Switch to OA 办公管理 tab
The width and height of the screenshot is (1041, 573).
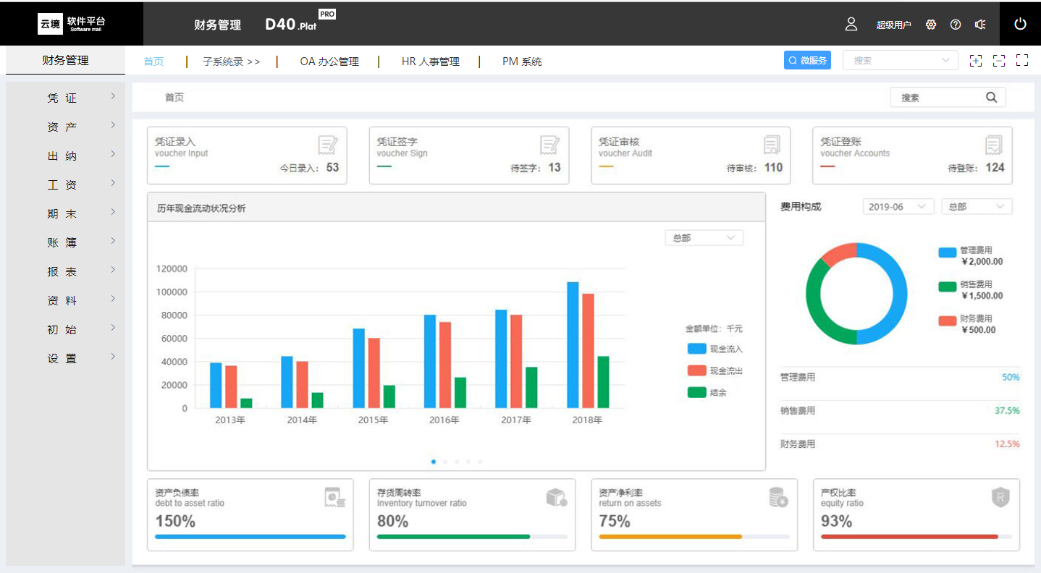point(329,61)
